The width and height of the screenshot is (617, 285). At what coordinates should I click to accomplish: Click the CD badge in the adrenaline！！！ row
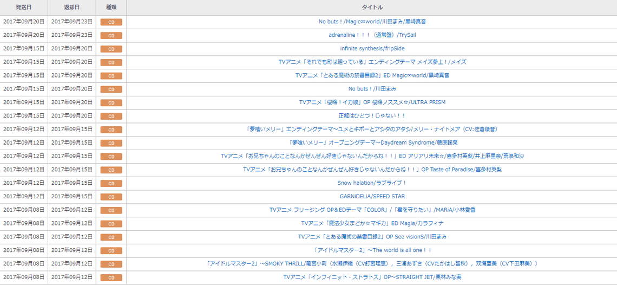click(111, 35)
